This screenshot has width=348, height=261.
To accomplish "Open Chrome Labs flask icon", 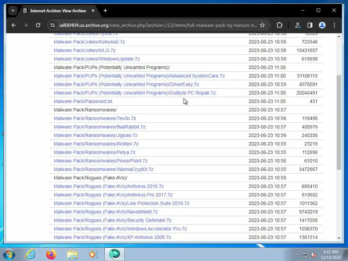I will click(x=297, y=25).
